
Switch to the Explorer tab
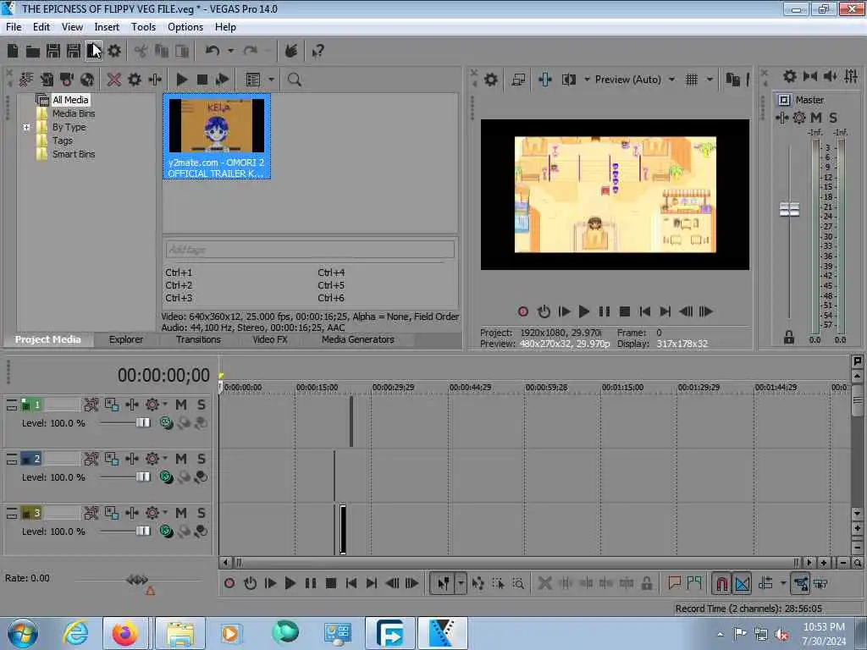(x=126, y=339)
